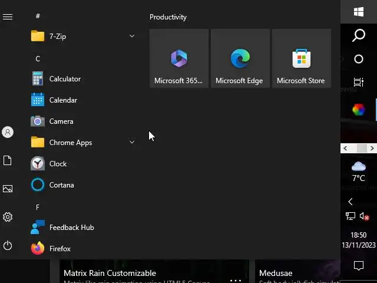
Task: Open the 7-Zip folder entry
Action: coord(83,37)
